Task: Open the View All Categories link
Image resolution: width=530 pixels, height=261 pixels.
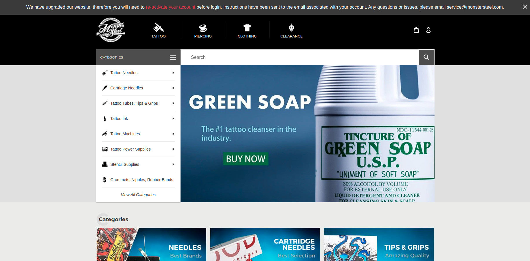Action: pyautogui.click(x=138, y=195)
